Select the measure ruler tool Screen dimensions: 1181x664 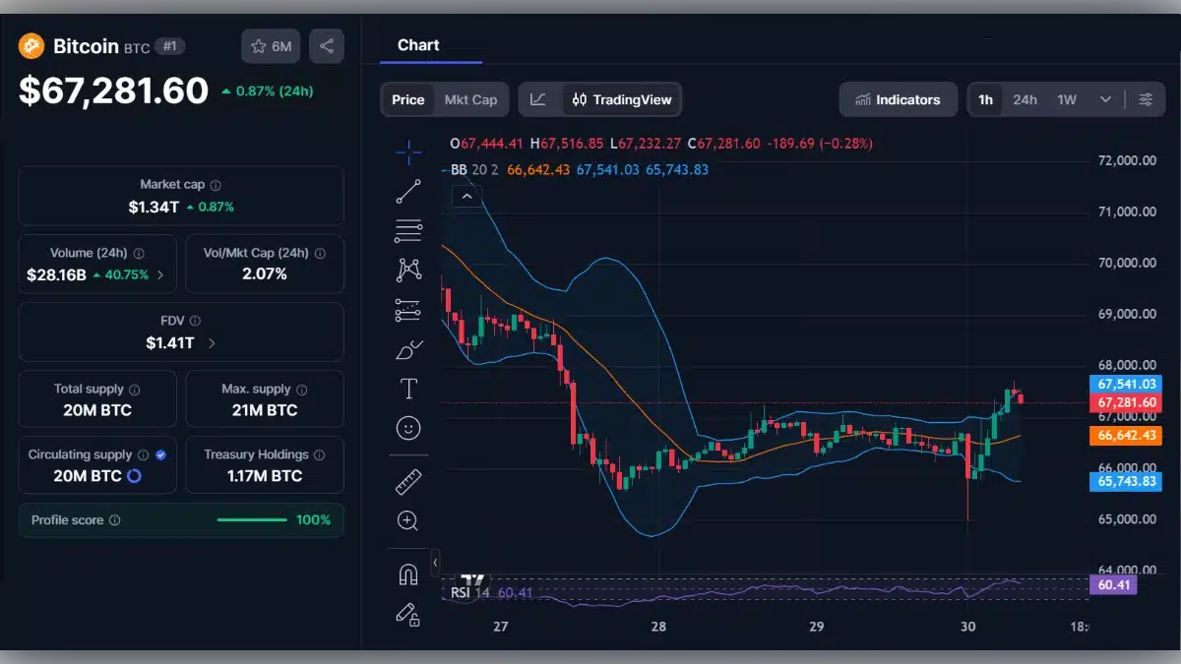408,481
